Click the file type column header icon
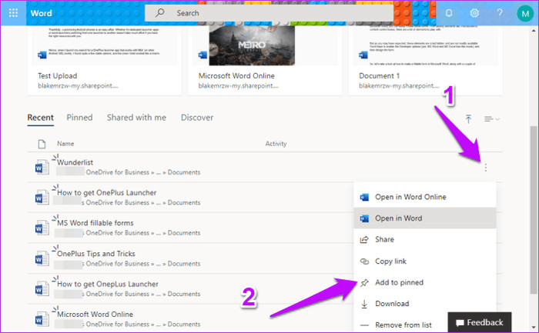The height and width of the screenshot is (333, 539). [42, 144]
